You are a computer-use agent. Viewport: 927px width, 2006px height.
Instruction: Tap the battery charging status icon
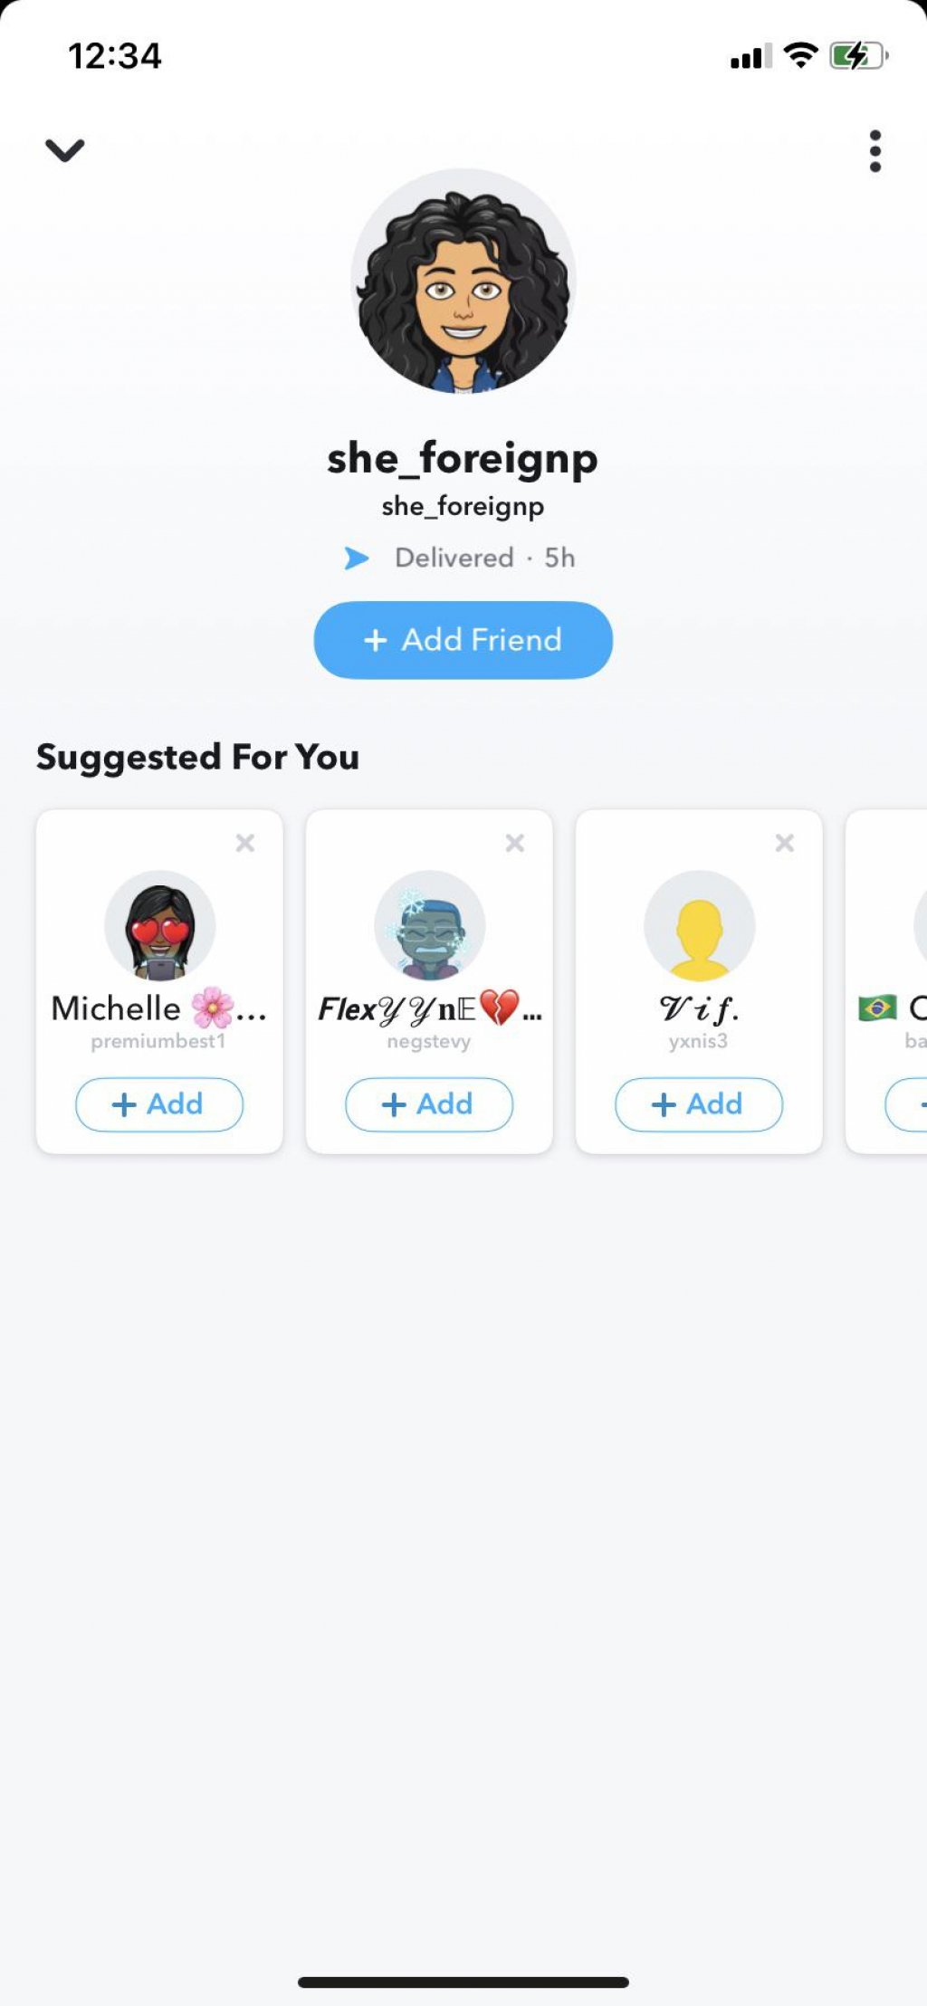(856, 56)
